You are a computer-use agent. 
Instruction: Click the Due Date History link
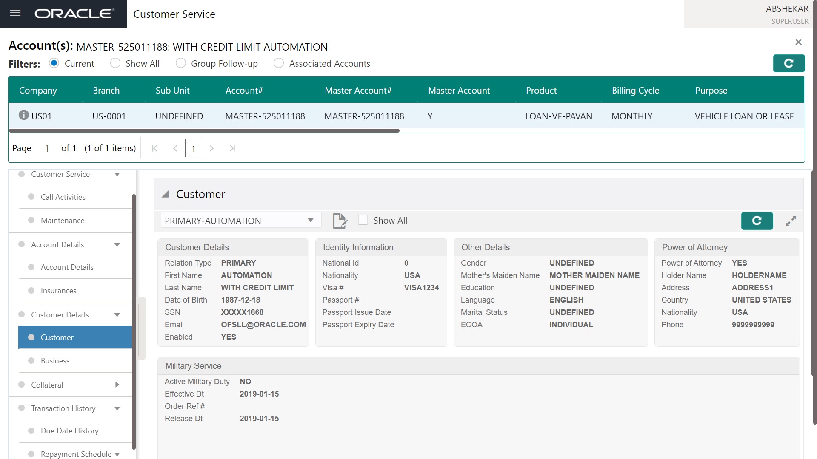coord(69,431)
